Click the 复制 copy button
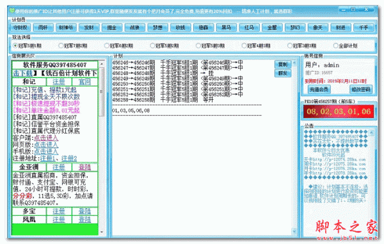 (x=283, y=65)
